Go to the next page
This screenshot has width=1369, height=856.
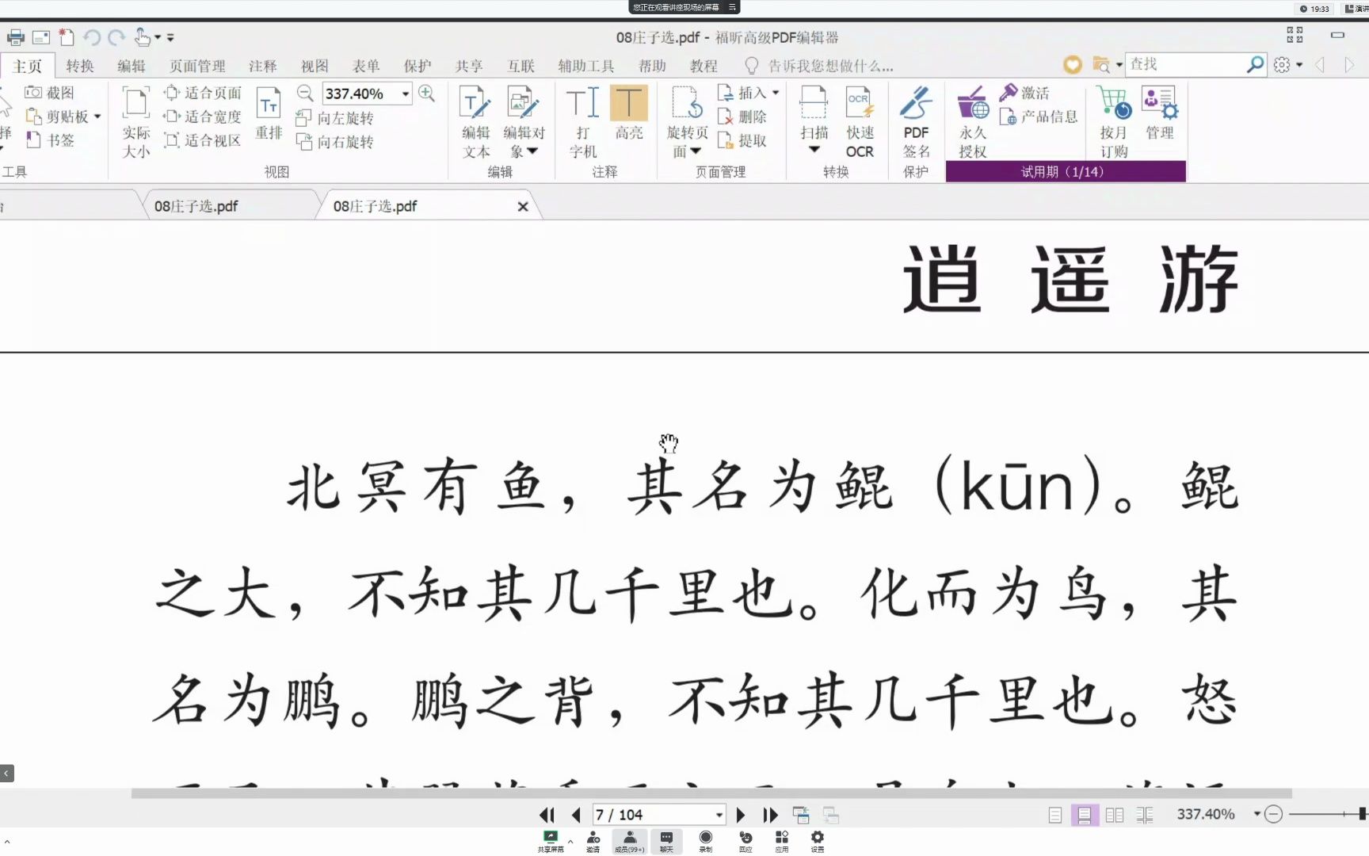coord(740,815)
